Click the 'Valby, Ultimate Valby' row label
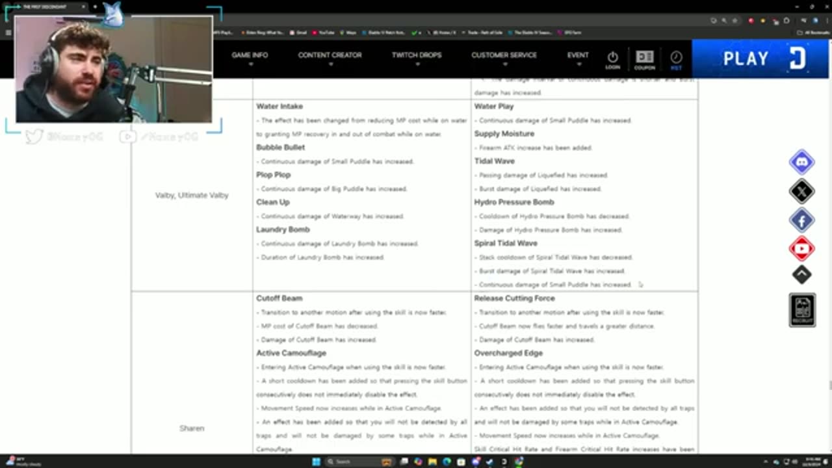832x468 pixels. click(x=192, y=195)
